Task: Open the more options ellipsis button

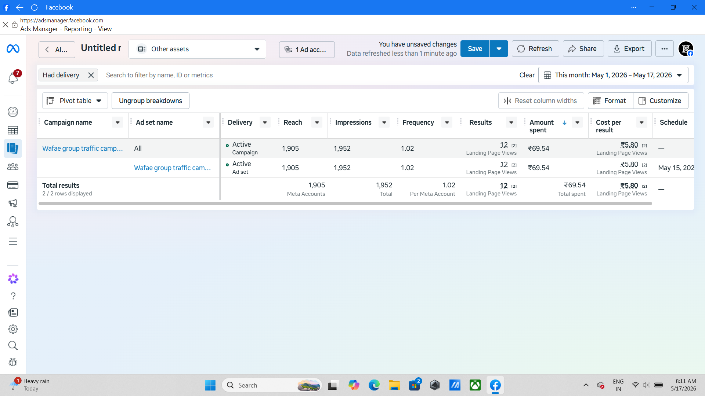Action: pos(665,49)
